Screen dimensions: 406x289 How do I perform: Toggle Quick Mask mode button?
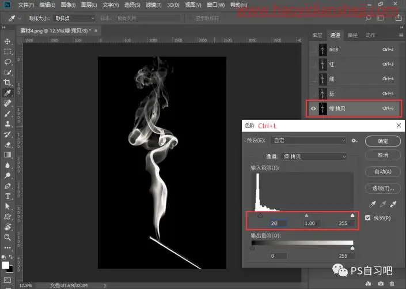[7, 280]
